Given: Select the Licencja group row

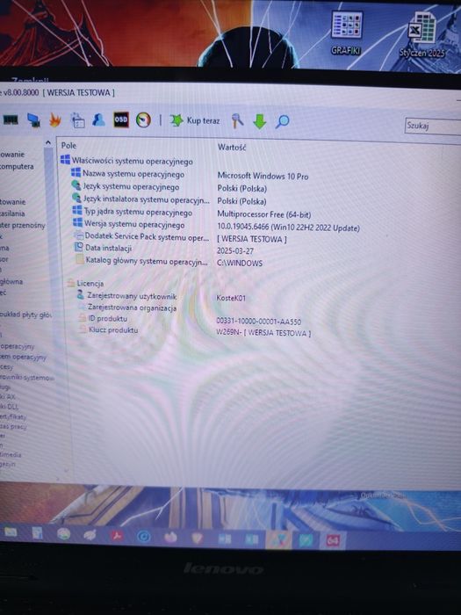Looking at the screenshot, I should 85,283.
